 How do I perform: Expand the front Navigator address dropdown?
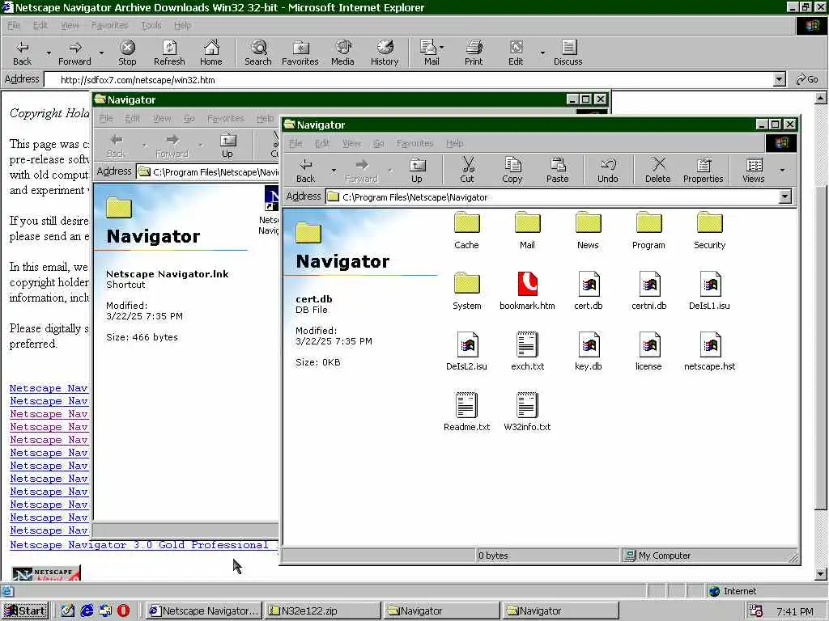pos(785,197)
